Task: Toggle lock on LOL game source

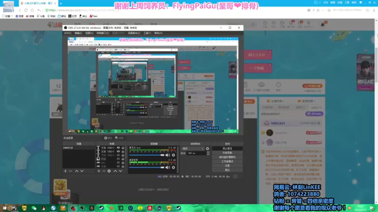Action: [x=123, y=163]
